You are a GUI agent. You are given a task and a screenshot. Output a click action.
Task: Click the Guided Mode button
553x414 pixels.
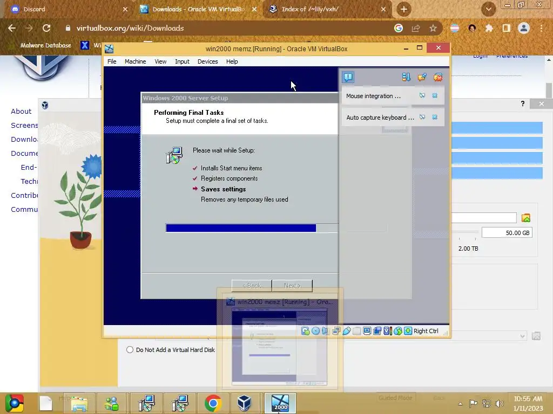point(395,398)
